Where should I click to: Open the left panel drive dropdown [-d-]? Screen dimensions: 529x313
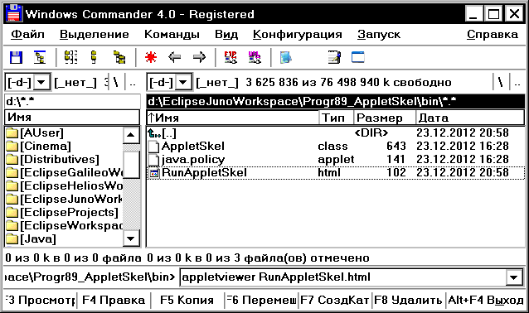click(x=41, y=82)
